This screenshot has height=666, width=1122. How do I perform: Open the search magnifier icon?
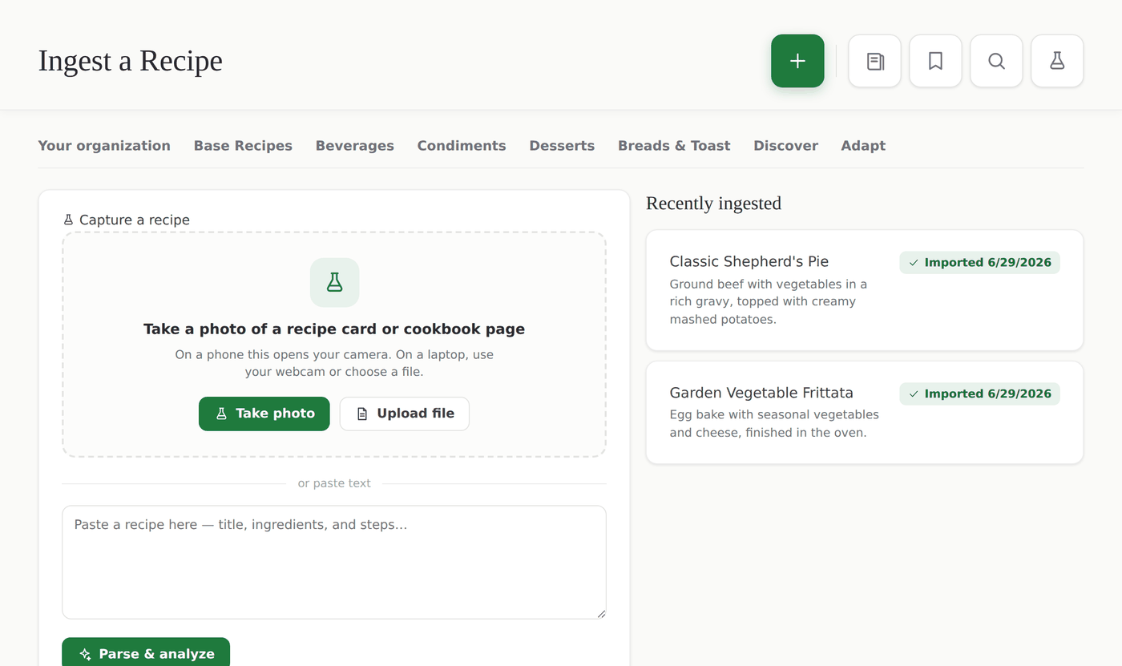(x=996, y=61)
